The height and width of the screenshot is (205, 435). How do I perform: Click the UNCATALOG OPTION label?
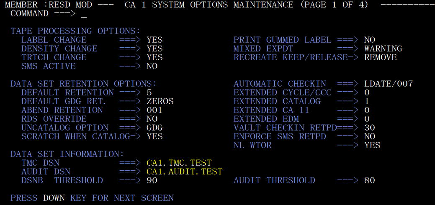click(64, 128)
